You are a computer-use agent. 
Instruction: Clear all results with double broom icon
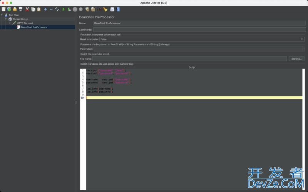(x=93, y=9)
